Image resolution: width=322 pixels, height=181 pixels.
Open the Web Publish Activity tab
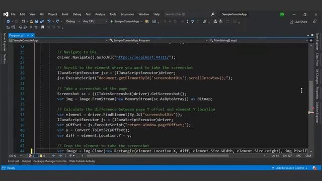click(x=82, y=161)
